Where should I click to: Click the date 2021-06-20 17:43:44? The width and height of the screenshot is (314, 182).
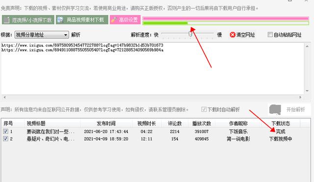pyautogui.click(x=106, y=131)
